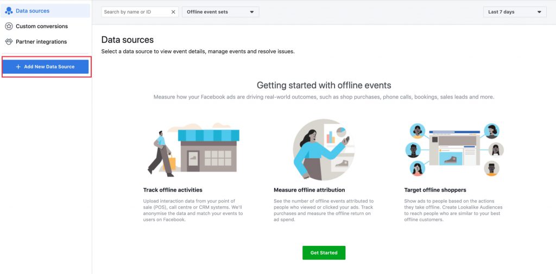Navigate to Partner integrations
Viewport: 556px width, 274px height.
click(41, 42)
